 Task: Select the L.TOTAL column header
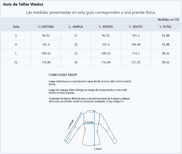pyautogui.click(x=166, y=27)
